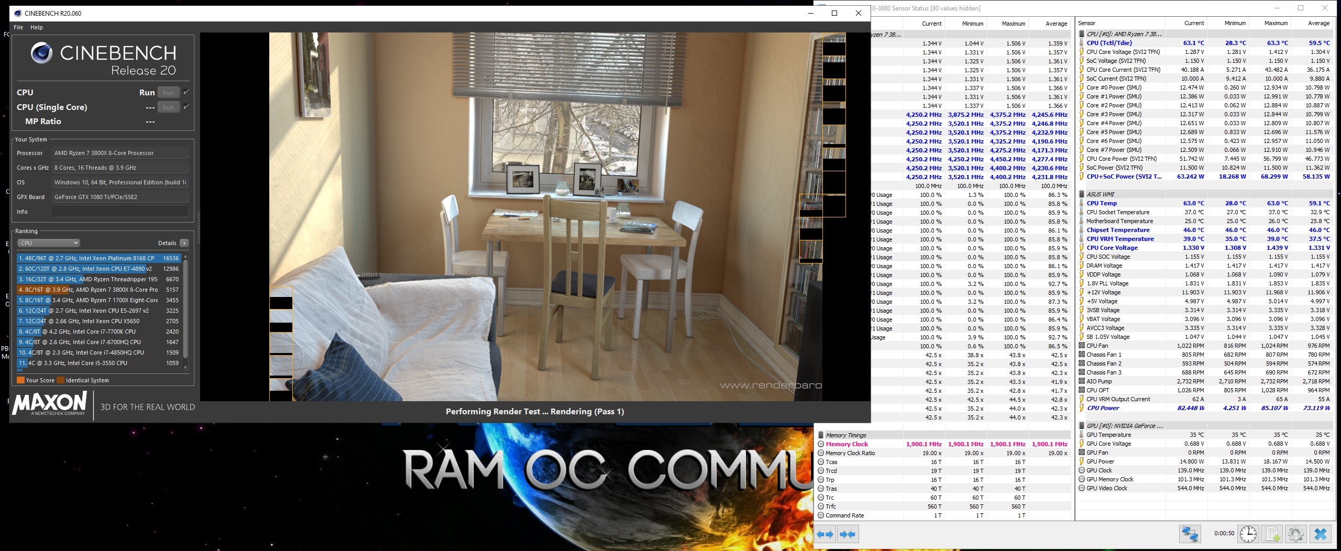This screenshot has width=1341, height=551.
Task: Click the GPU Memory Clock sensor row
Action: [1204, 479]
